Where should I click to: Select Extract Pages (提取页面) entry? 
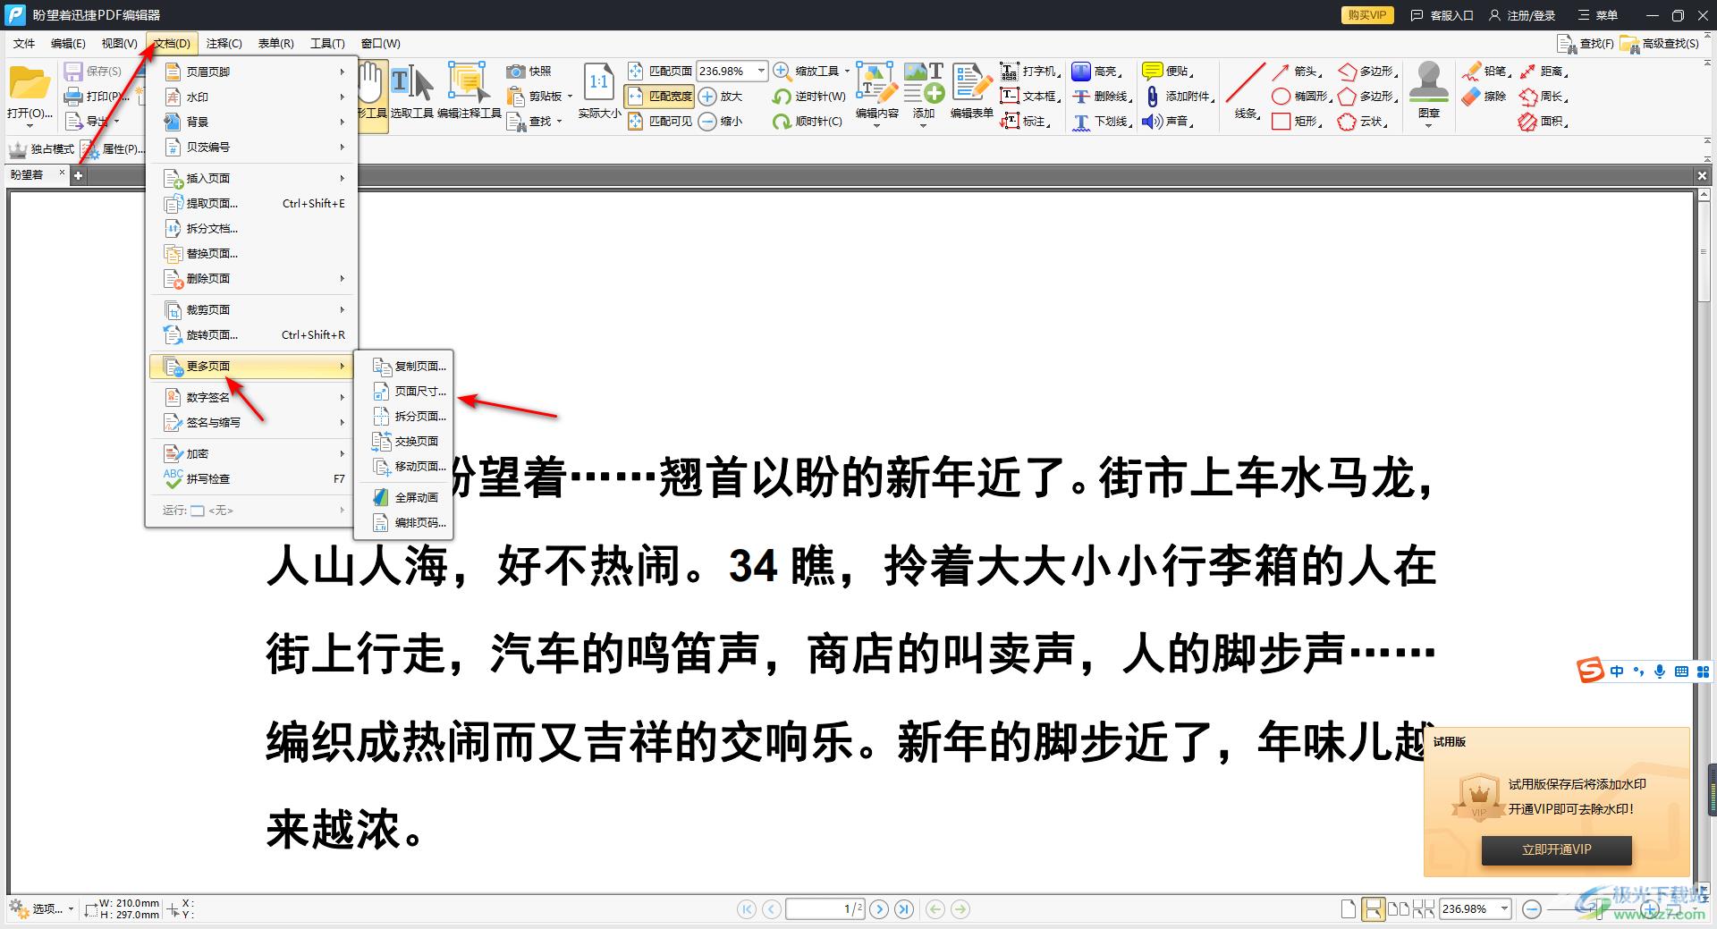pyautogui.click(x=251, y=203)
